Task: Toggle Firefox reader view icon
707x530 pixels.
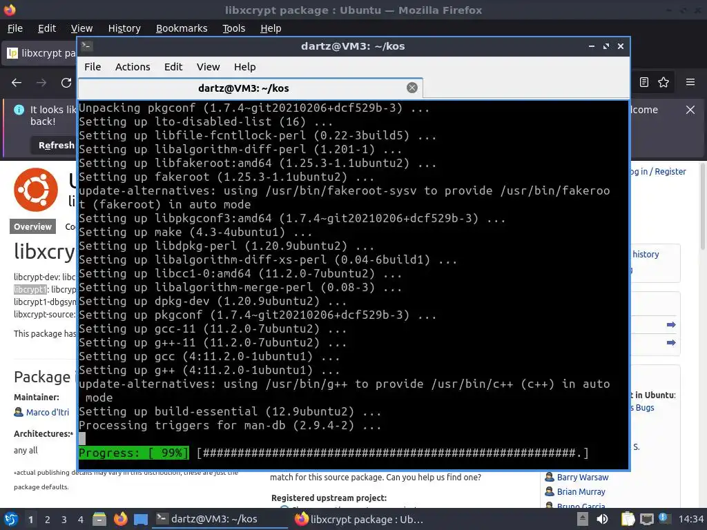Action: 644,82
